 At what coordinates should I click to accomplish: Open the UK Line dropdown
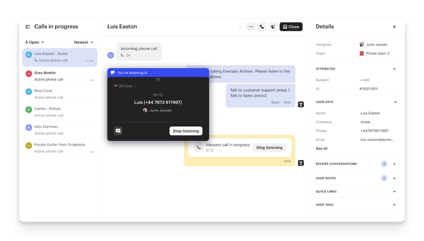click(x=126, y=86)
